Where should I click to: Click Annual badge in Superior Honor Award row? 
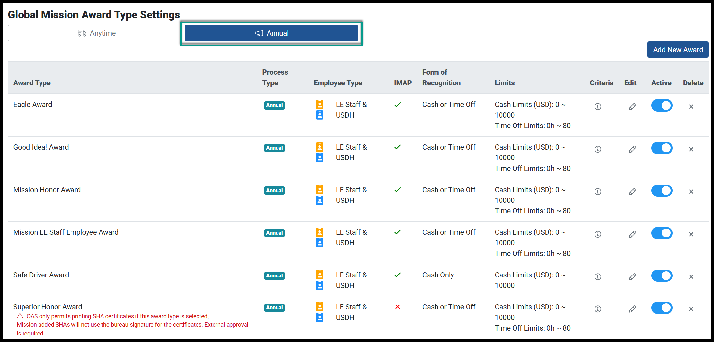[275, 308]
